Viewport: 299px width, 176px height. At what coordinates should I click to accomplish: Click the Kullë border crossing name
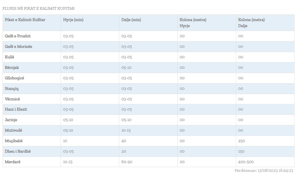point(9,57)
